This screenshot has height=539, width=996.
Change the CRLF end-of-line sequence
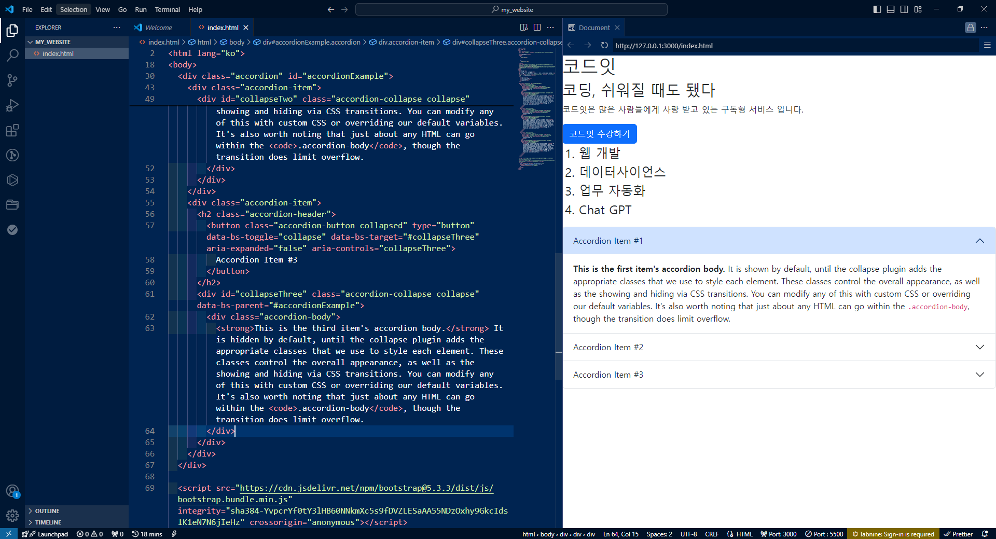point(712,534)
